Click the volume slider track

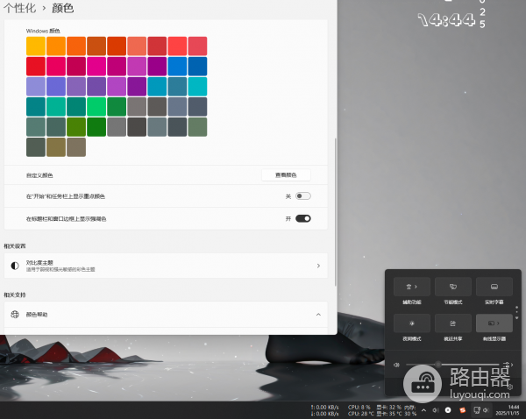coord(456,365)
